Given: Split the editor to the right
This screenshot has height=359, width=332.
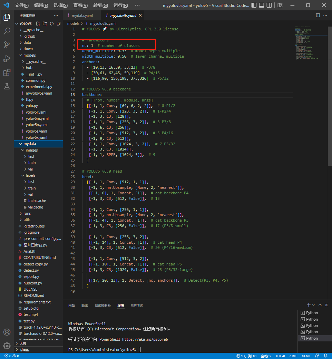Looking at the screenshot, I should pos(318,15).
